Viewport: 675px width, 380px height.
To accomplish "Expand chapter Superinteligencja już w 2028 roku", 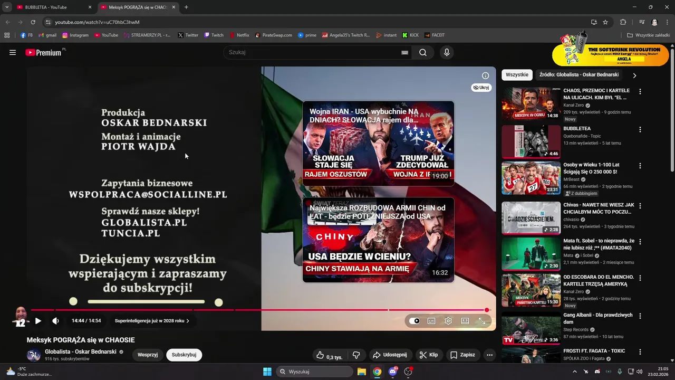I will point(152,320).
